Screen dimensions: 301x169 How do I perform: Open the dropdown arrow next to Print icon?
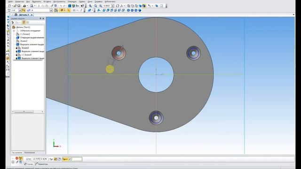tap(27, 6)
